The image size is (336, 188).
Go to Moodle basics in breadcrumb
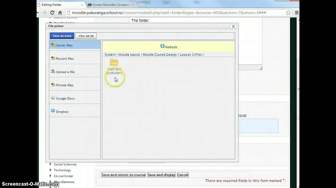coord(129,55)
